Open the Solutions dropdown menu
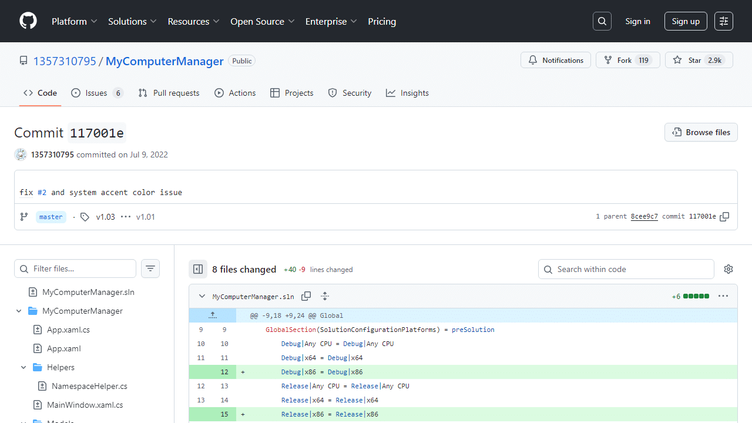Image resolution: width=752 pixels, height=423 pixels. 133,21
